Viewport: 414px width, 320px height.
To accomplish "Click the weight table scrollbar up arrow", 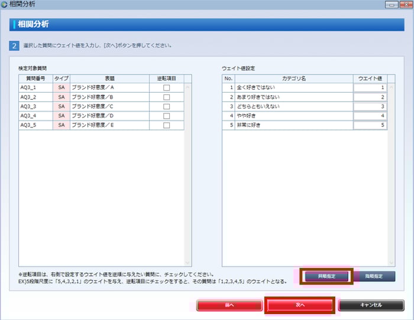I will [392, 87].
